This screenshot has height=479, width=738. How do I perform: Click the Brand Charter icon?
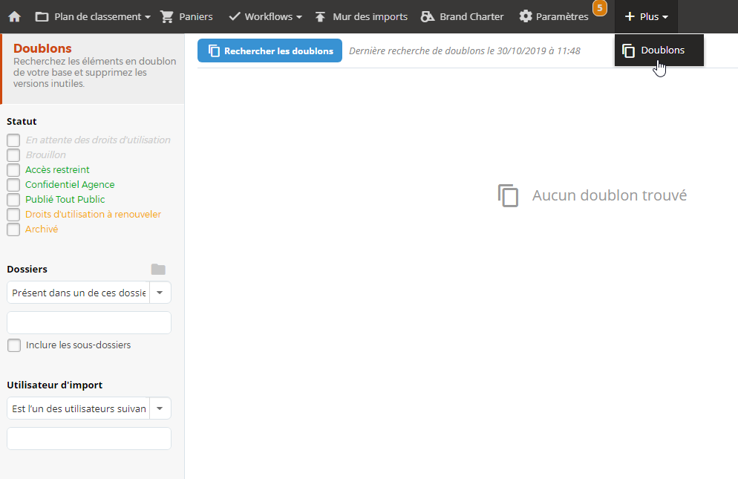[x=428, y=17]
